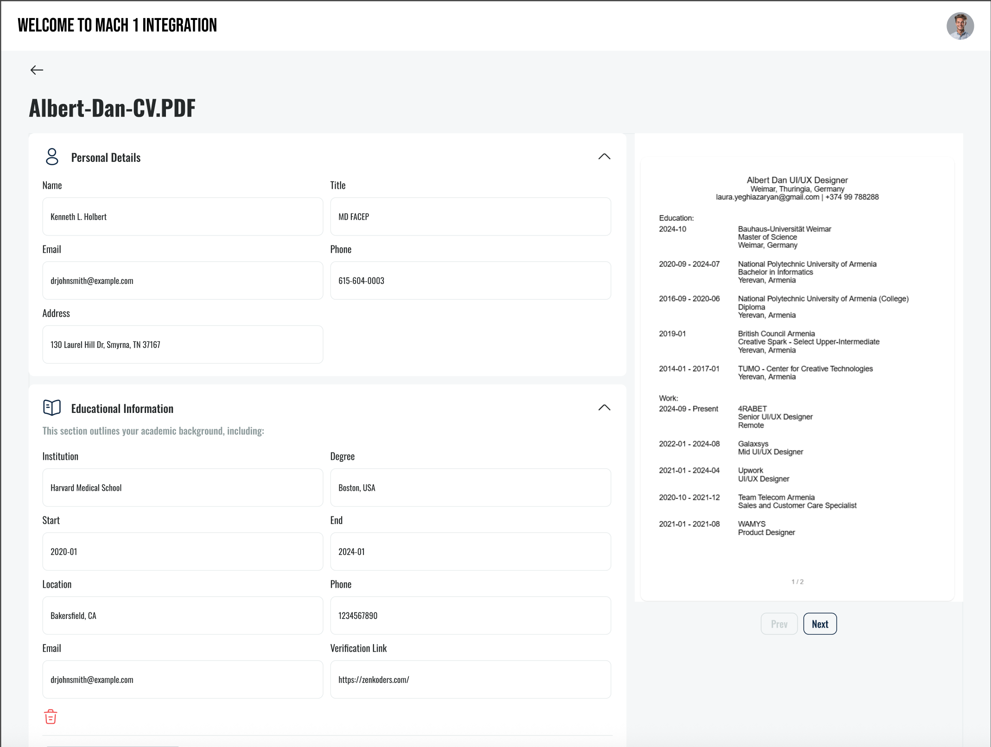This screenshot has width=991, height=747.
Task: Click the Title field showing MD FACEP
Action: (x=470, y=216)
